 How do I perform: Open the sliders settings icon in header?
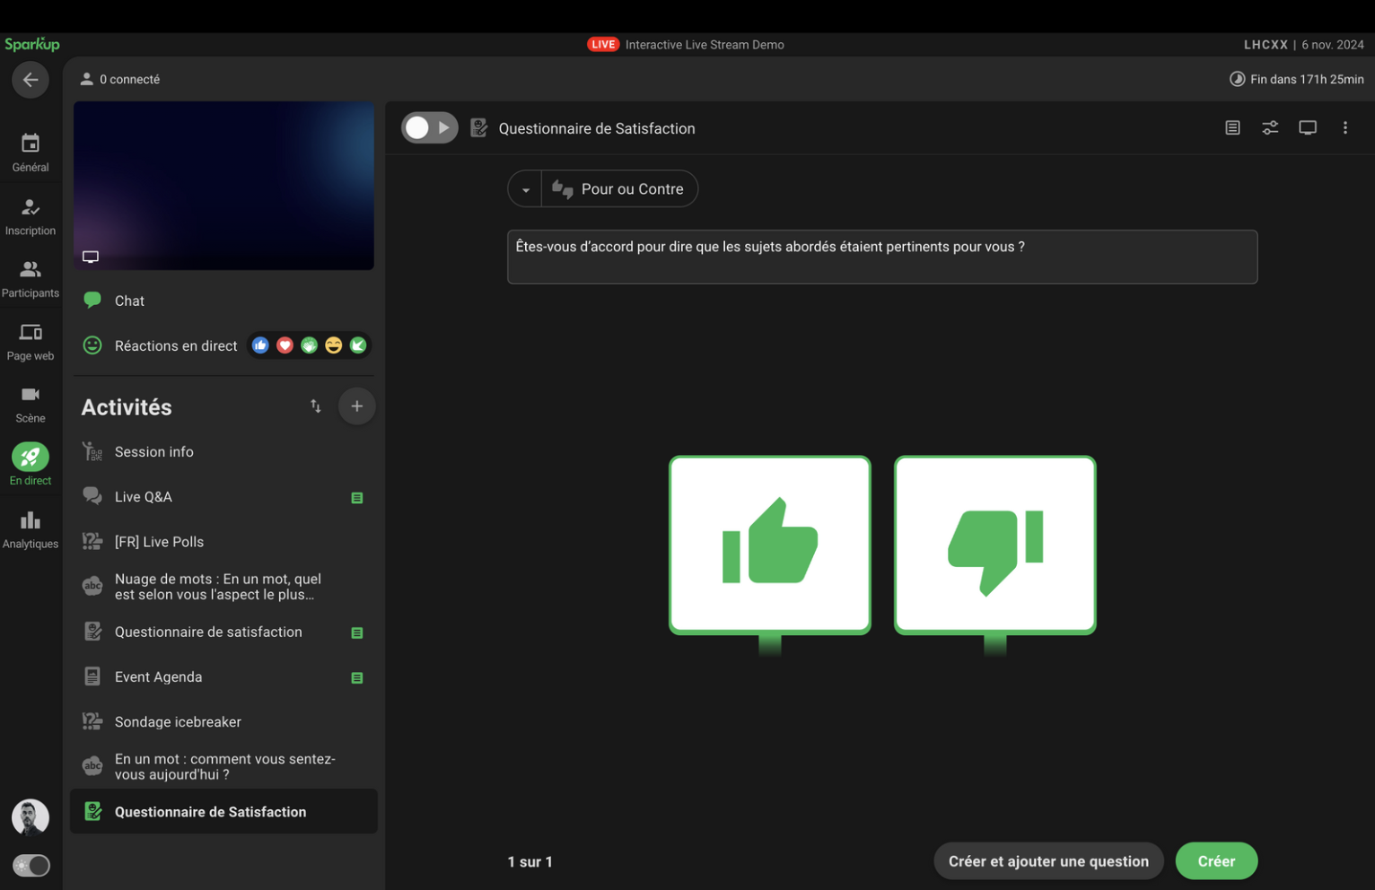[x=1269, y=128]
